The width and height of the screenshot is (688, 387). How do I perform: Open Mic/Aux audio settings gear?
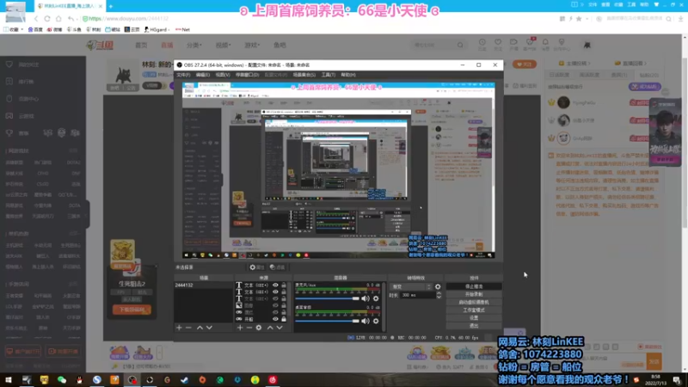pos(376,298)
